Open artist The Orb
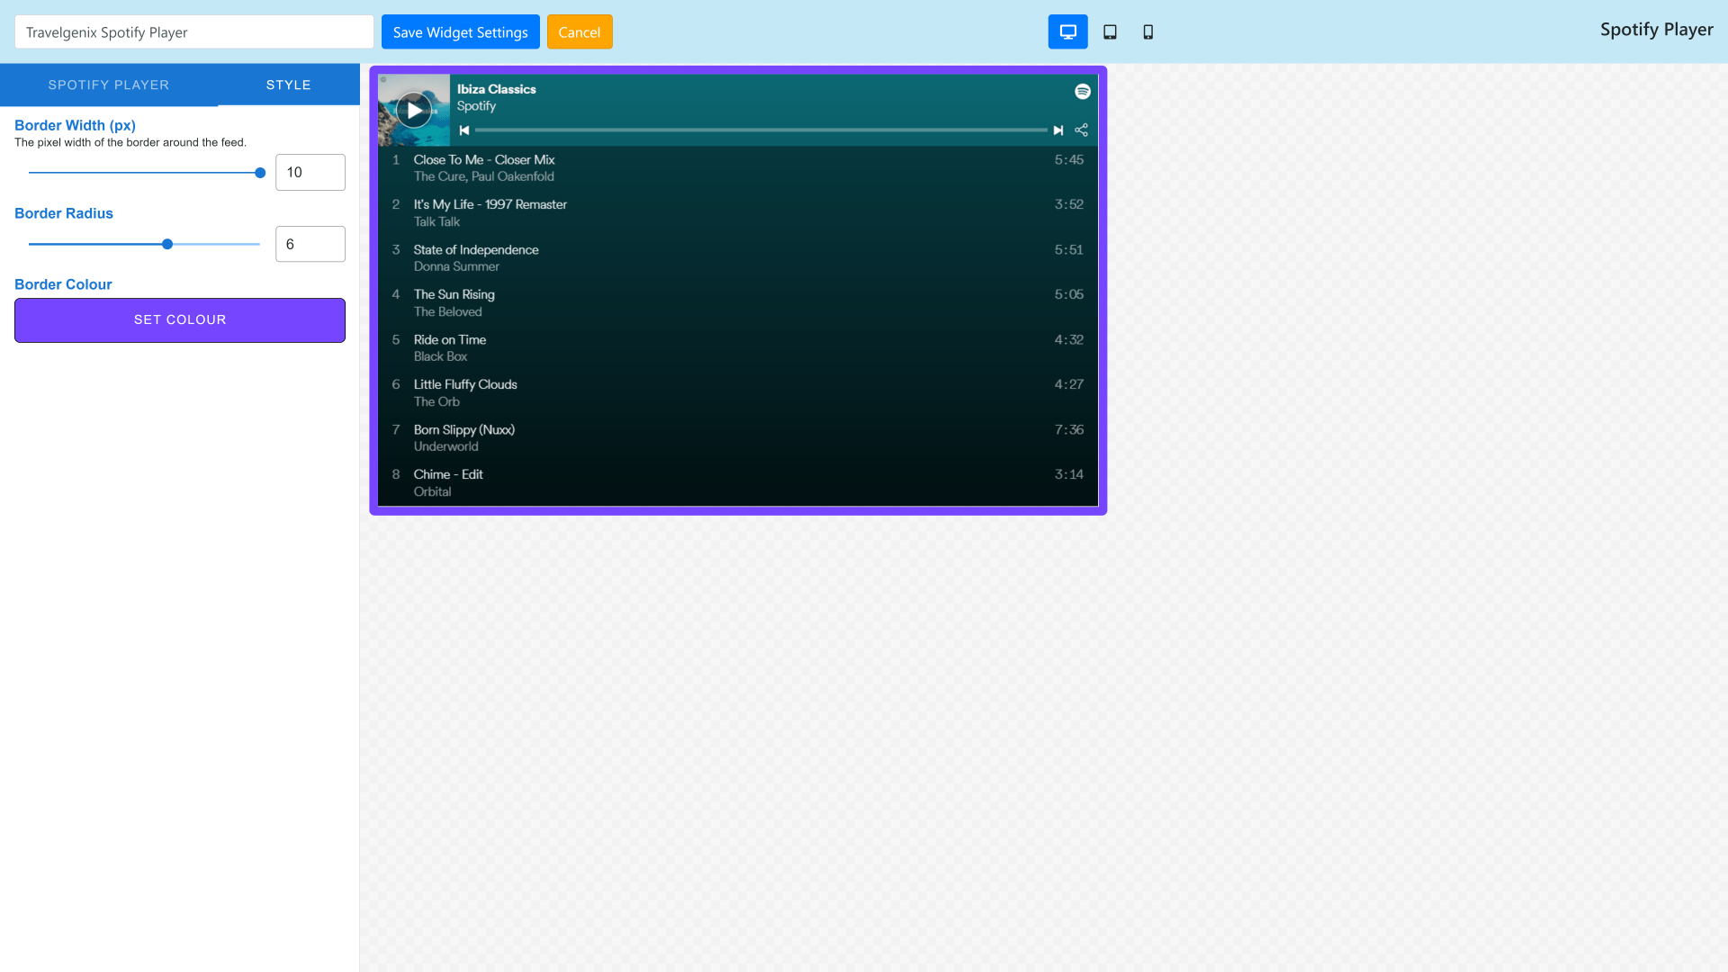 coord(436,401)
